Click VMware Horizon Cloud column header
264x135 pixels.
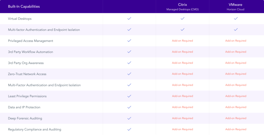[235, 7]
